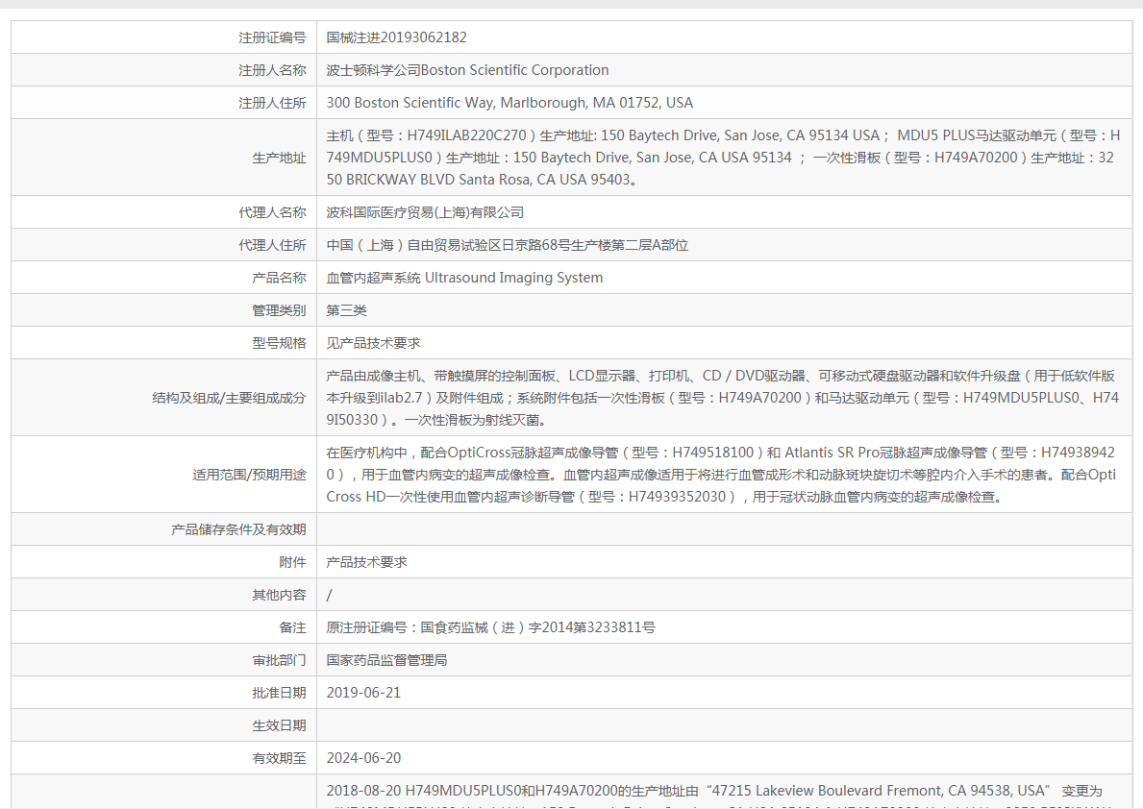Click product name Ultrasound Imaging System

pos(464,278)
